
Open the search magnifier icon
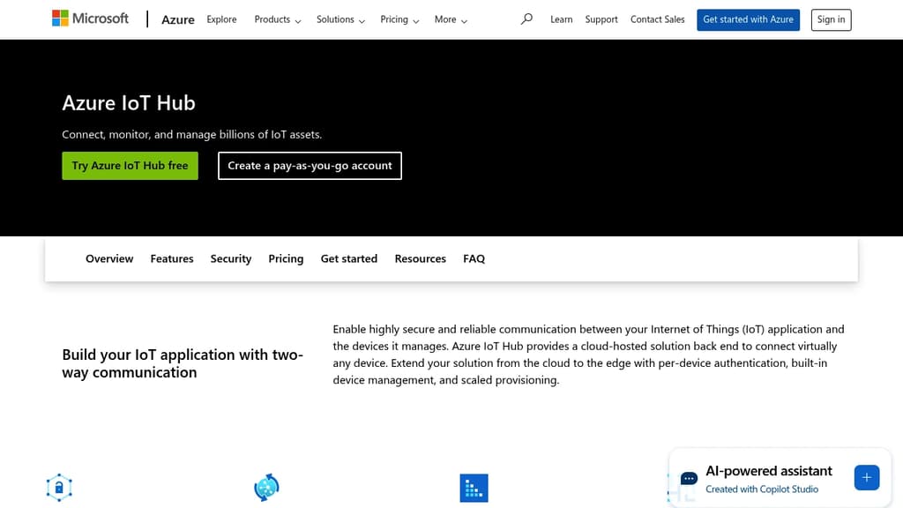(x=526, y=19)
